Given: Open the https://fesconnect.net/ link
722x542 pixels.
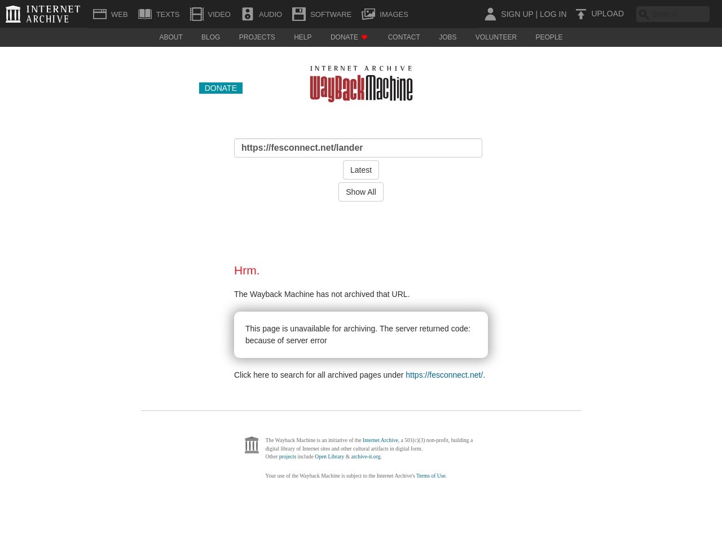Looking at the screenshot, I should 444,375.
